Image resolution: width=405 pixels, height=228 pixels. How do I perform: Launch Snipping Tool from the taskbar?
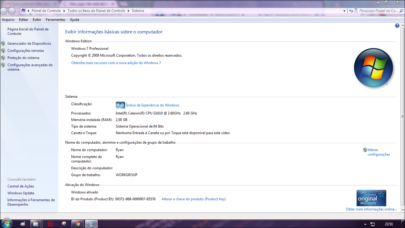(64, 224)
